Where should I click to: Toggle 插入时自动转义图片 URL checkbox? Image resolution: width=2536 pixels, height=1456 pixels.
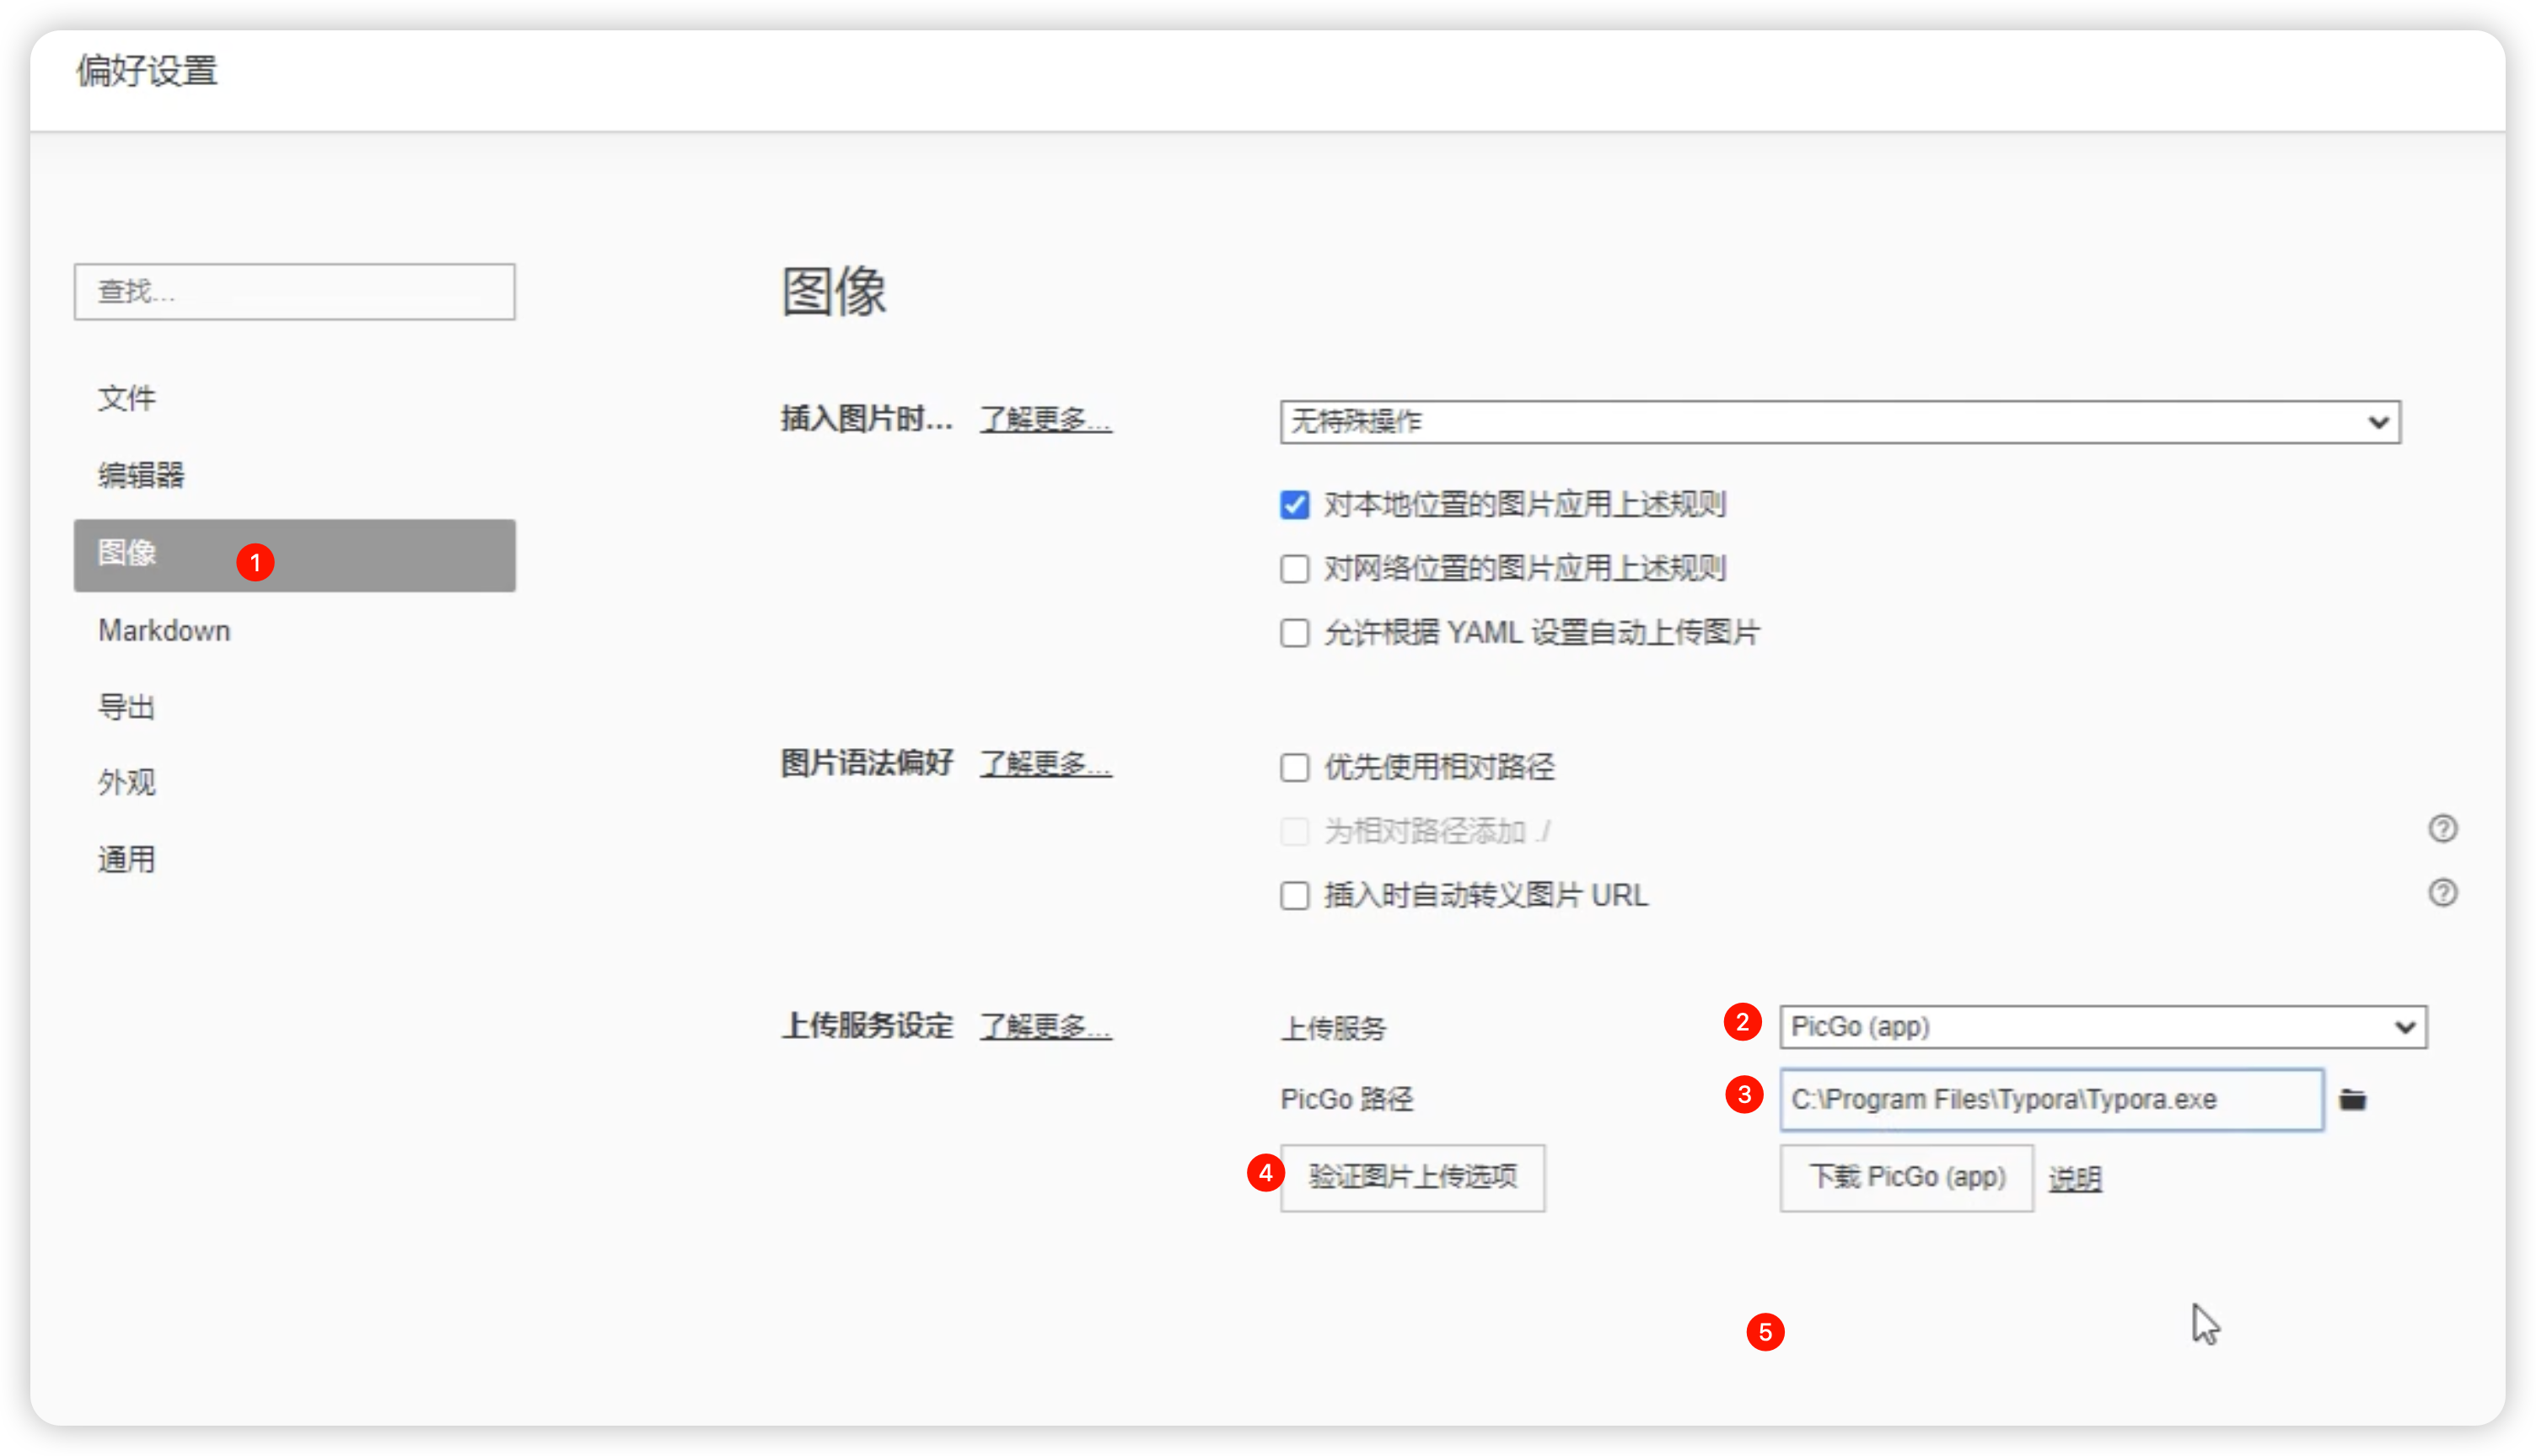pyautogui.click(x=1294, y=896)
